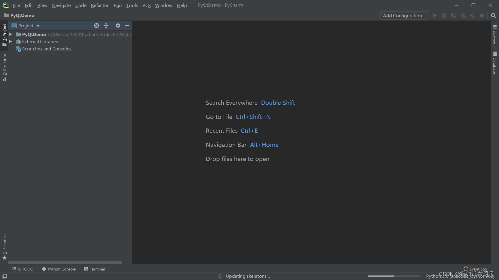Screen dimensions: 499x280
Task: Toggle the Python Console tool window
Action: click(59, 269)
